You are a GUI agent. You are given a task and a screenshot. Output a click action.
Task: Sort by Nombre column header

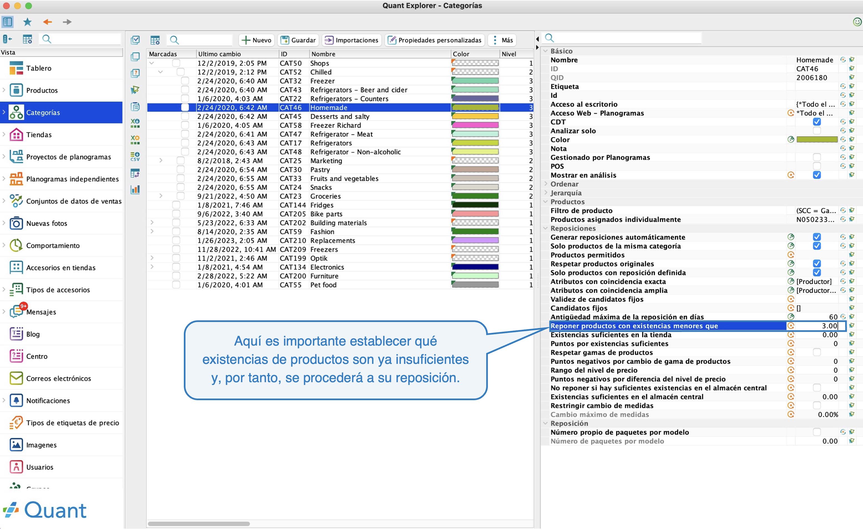pyautogui.click(x=380, y=54)
